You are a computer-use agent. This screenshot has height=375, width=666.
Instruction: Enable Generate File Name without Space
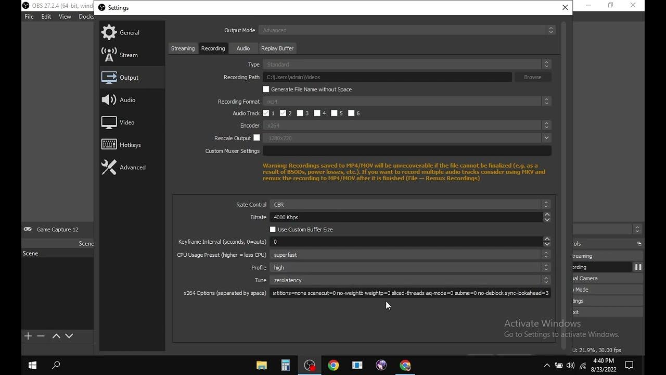[x=266, y=89]
